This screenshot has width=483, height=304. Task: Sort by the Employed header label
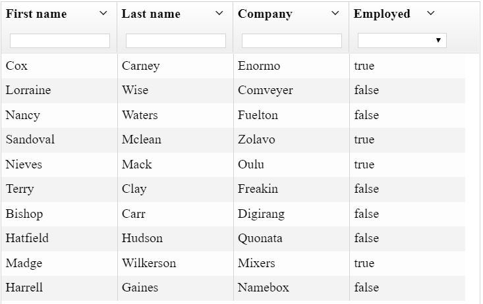[382, 14]
